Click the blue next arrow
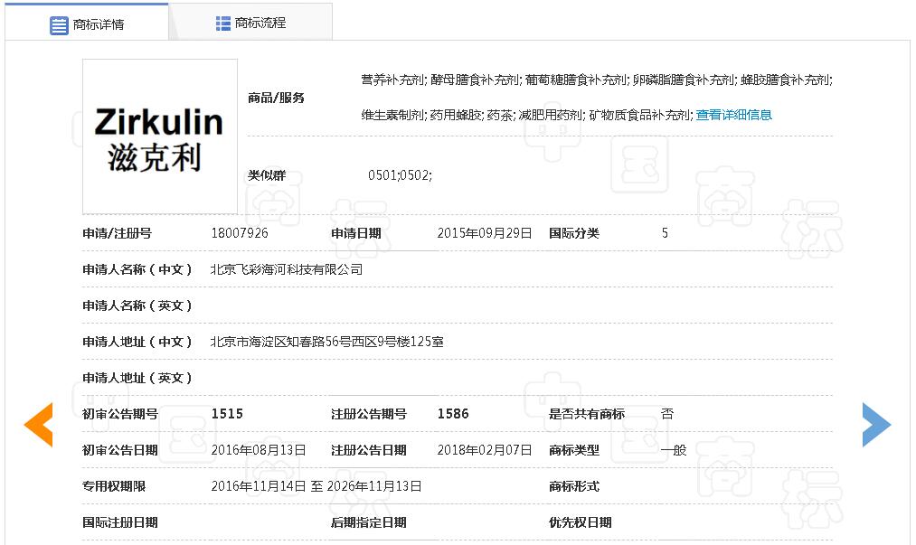Viewport: 916px width, 545px height. (876, 425)
